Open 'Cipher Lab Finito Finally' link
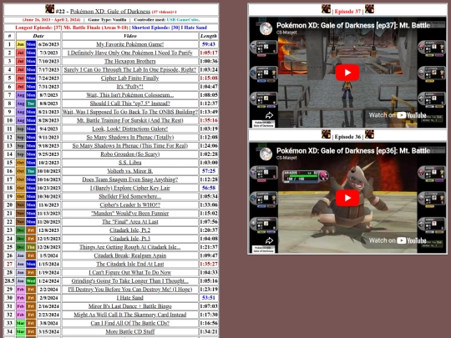Screen dimensions: 451x338 tap(130, 78)
